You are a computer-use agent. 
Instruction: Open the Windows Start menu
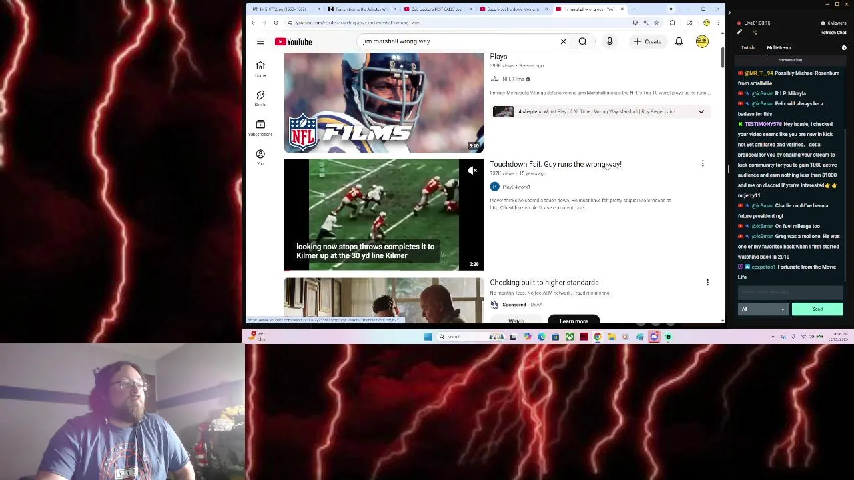(428, 337)
